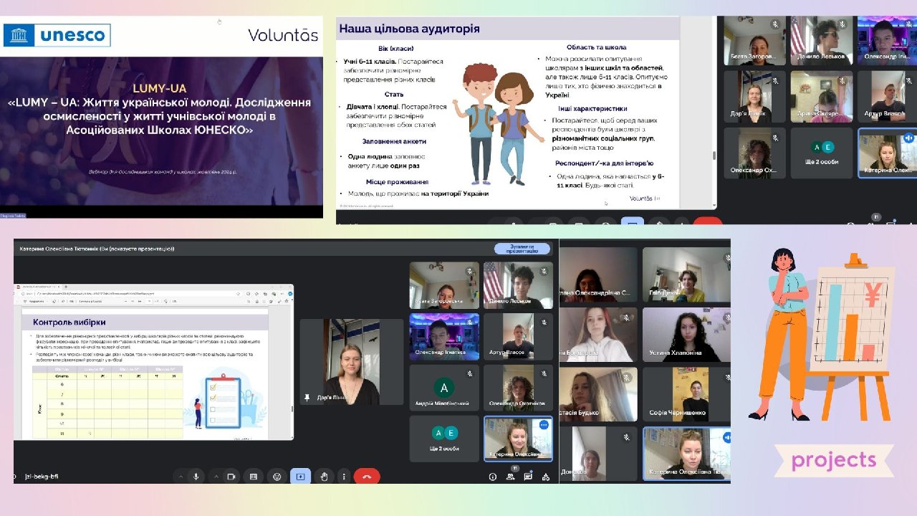
Task: Open the activities icon
Action: (x=546, y=477)
